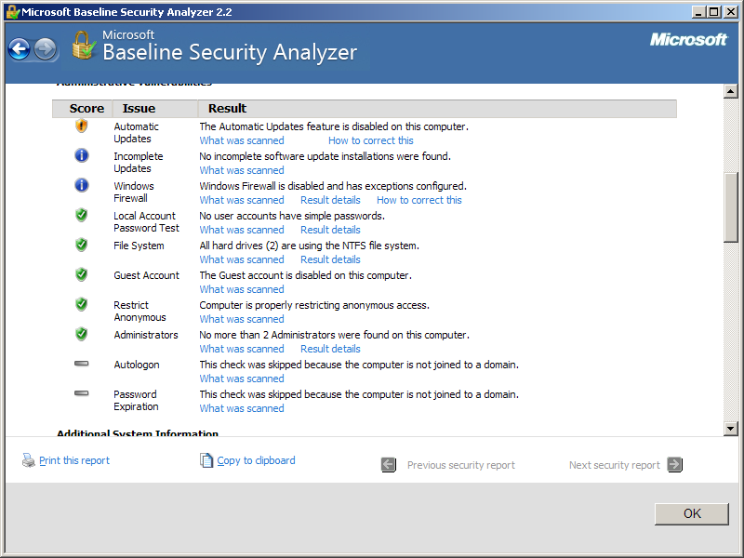The height and width of the screenshot is (558, 744).
Task: Click the green check shield for Guest Account
Action: [x=82, y=274]
